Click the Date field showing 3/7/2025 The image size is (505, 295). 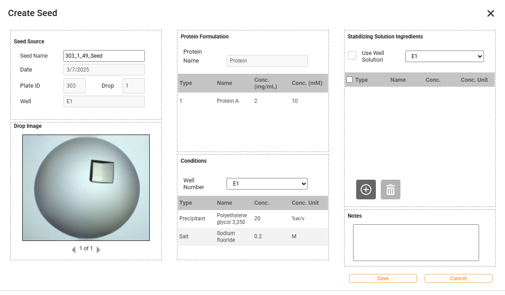click(x=104, y=70)
